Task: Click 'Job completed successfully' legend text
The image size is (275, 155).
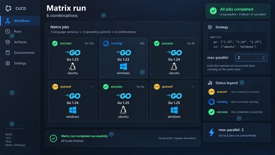Action: pyautogui.click(x=247, y=112)
